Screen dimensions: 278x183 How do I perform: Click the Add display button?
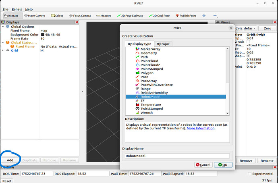coord(10,160)
